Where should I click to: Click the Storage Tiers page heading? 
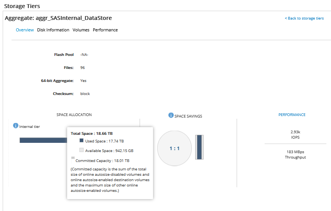22,6
